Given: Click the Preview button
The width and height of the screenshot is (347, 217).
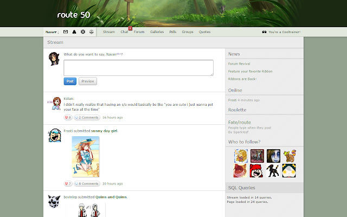Looking at the screenshot, I should (88, 81).
